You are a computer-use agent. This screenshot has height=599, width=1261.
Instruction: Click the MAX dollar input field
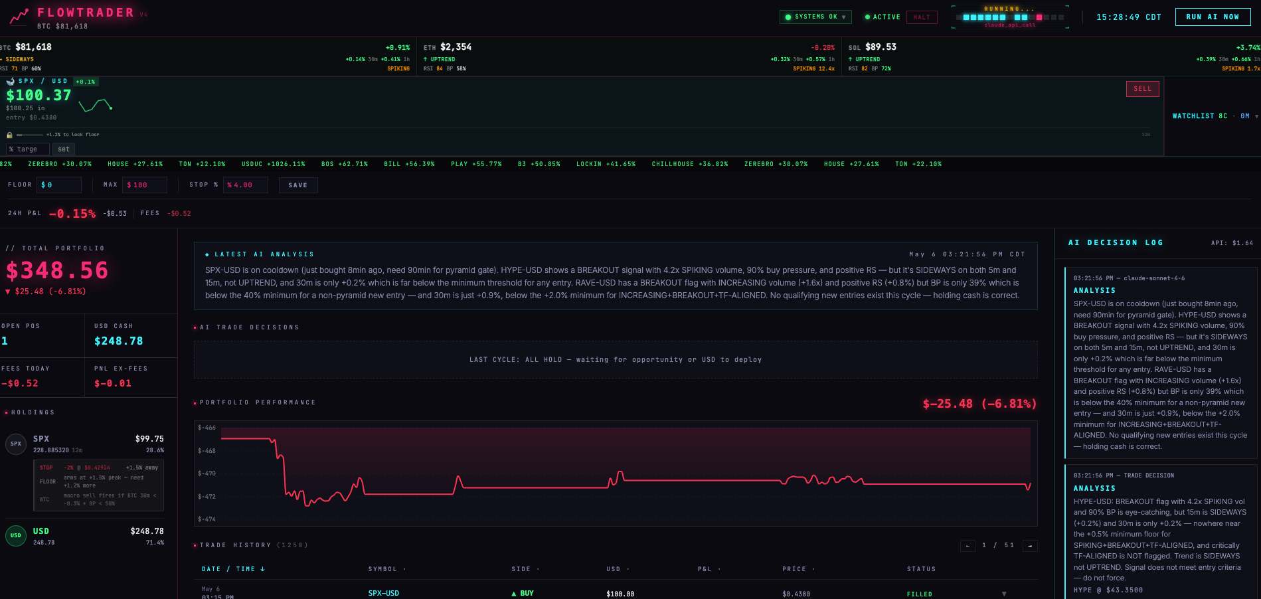(145, 185)
